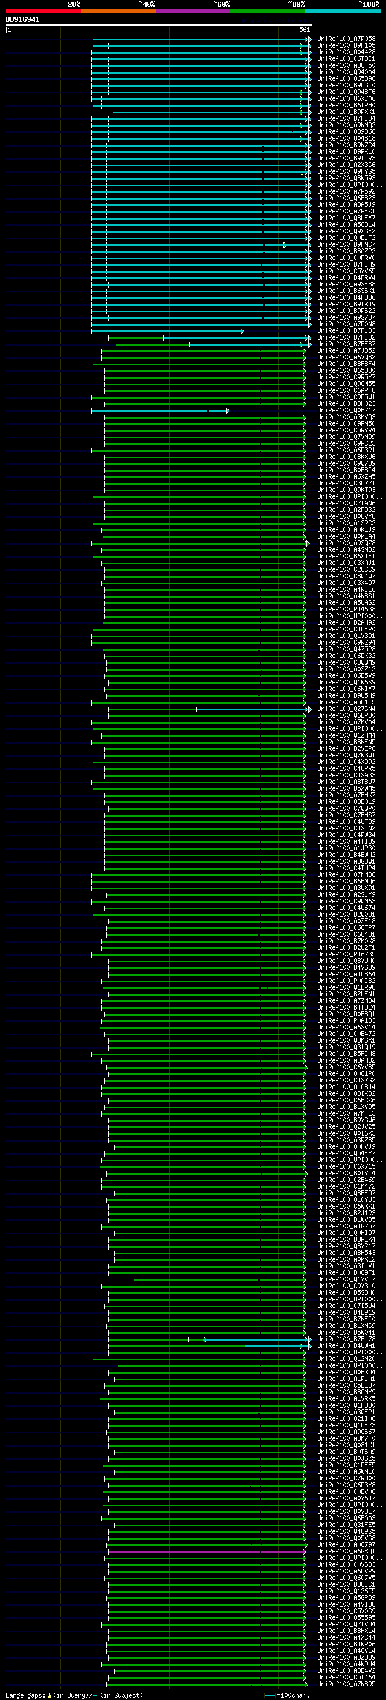
Task: Open hit UniRef100_Q940A4
Action: click(x=346, y=72)
